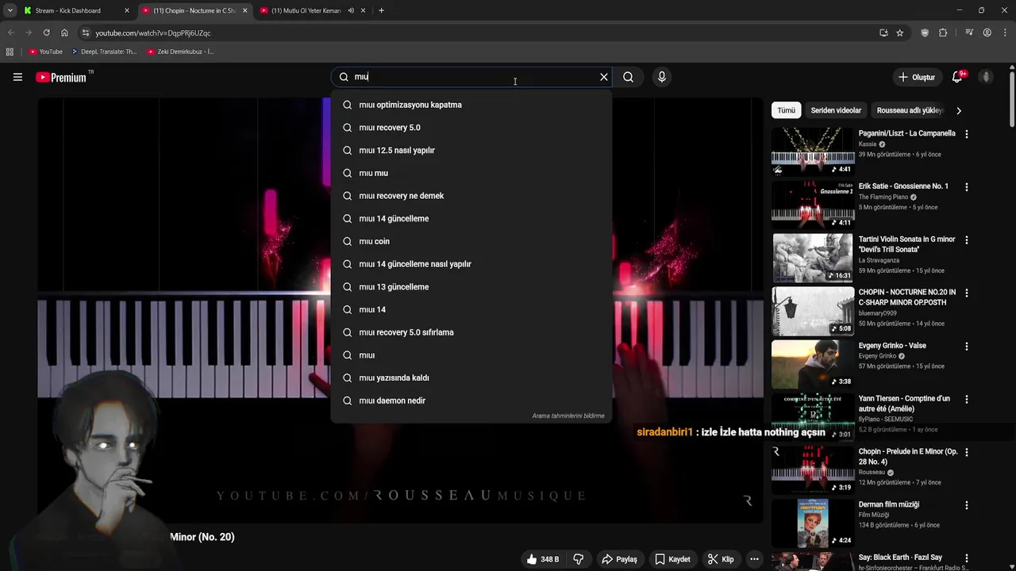Select suggestion 'mıuı 12.5 nasıl yapılır'
Screen dimensions: 1016x571
click(471, 150)
